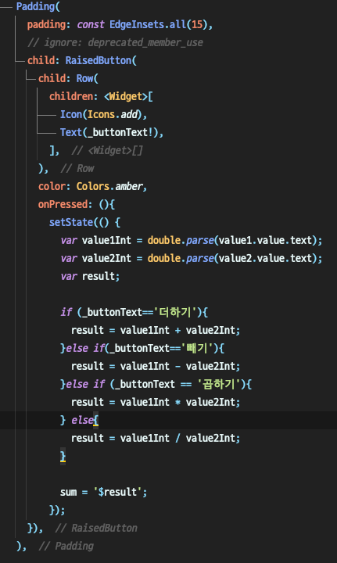Click the highlighted opening brace after 'else'
The height and width of the screenshot is (563, 337).
point(96,420)
